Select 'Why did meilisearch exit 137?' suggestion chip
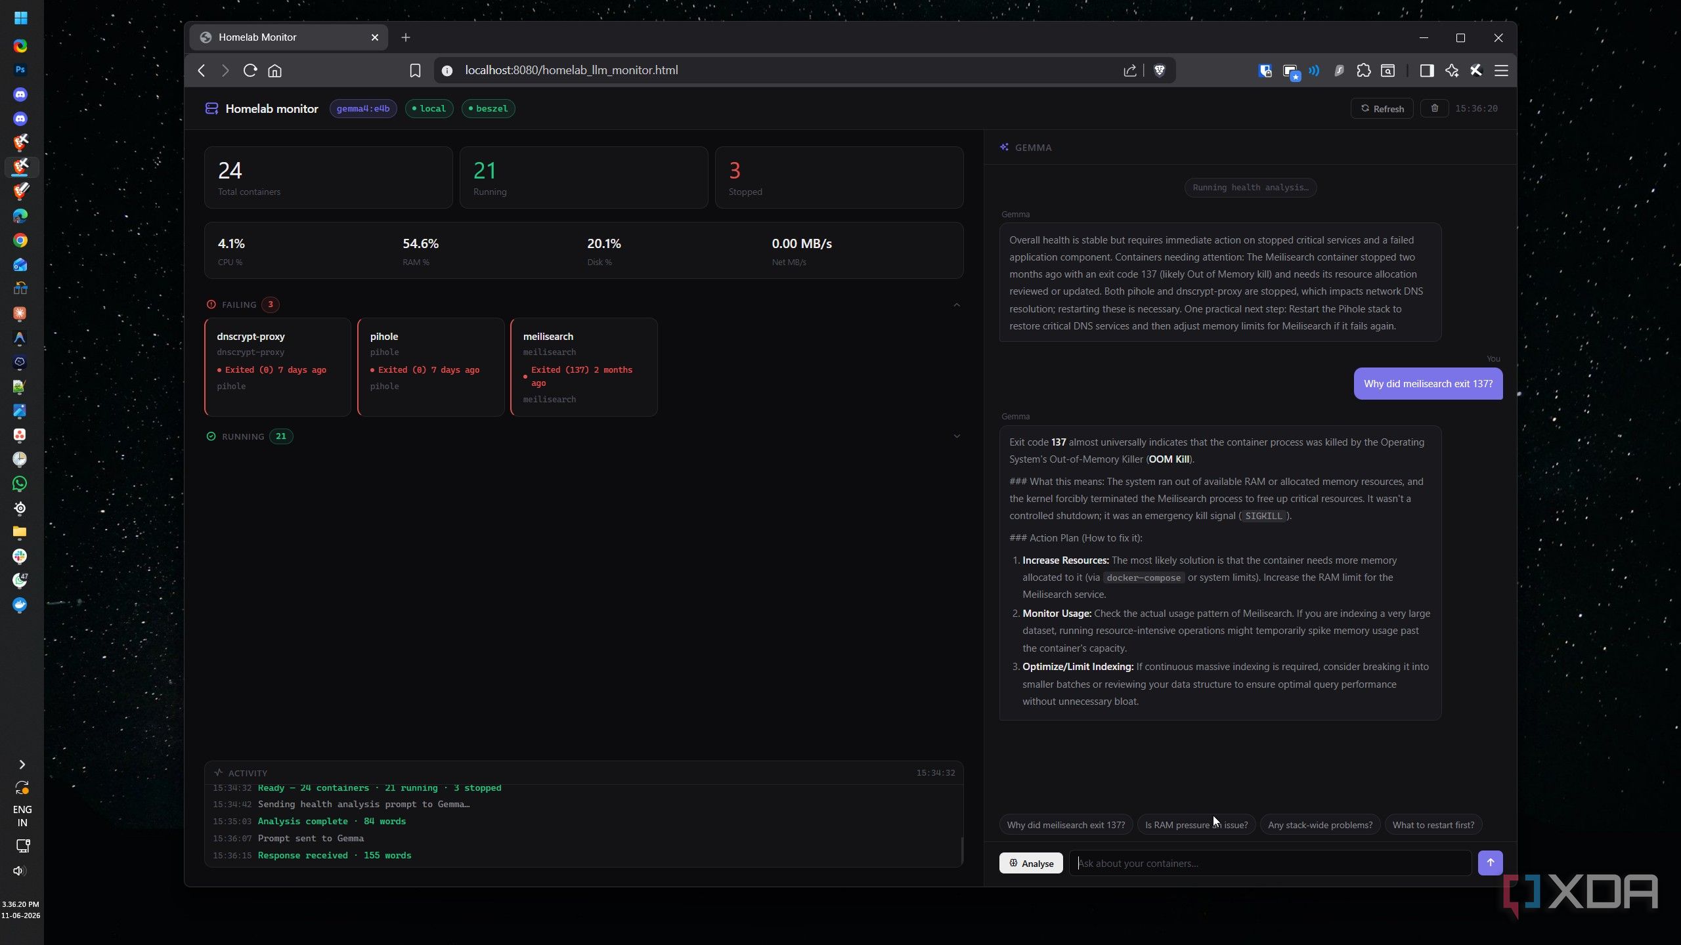 pyautogui.click(x=1066, y=825)
